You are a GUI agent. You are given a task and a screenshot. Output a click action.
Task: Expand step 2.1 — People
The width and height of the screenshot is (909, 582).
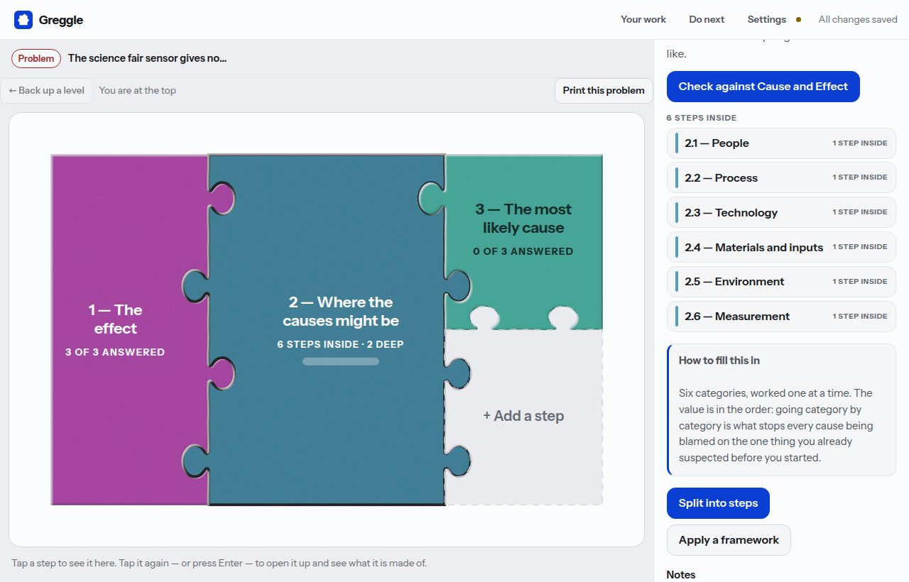tap(781, 143)
